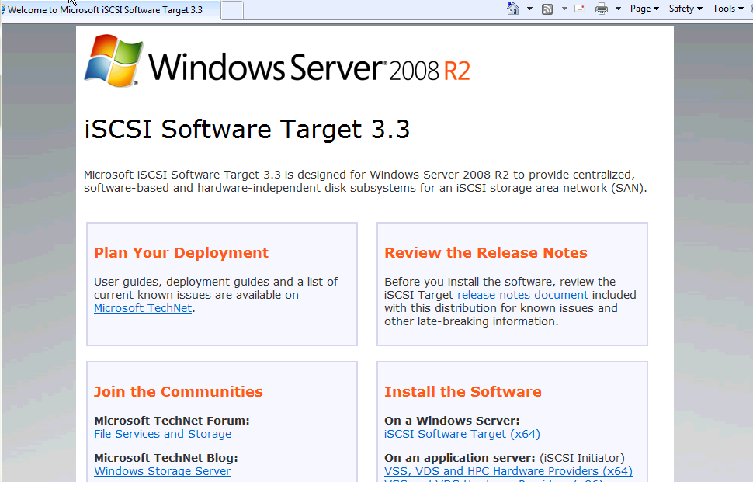753x482 pixels.
Task: Click the iSCSI Software Target 3.3 heading
Action: 247,130
